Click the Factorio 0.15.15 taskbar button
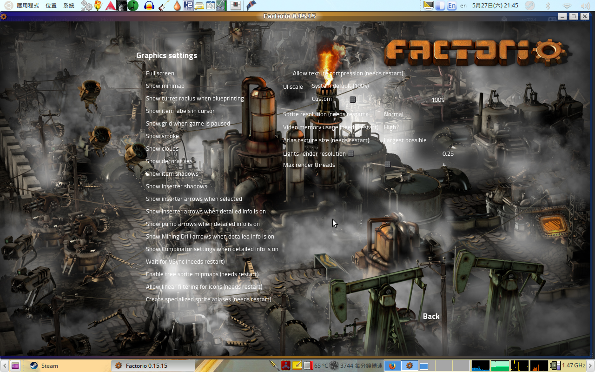595x372 pixels. (x=154, y=365)
